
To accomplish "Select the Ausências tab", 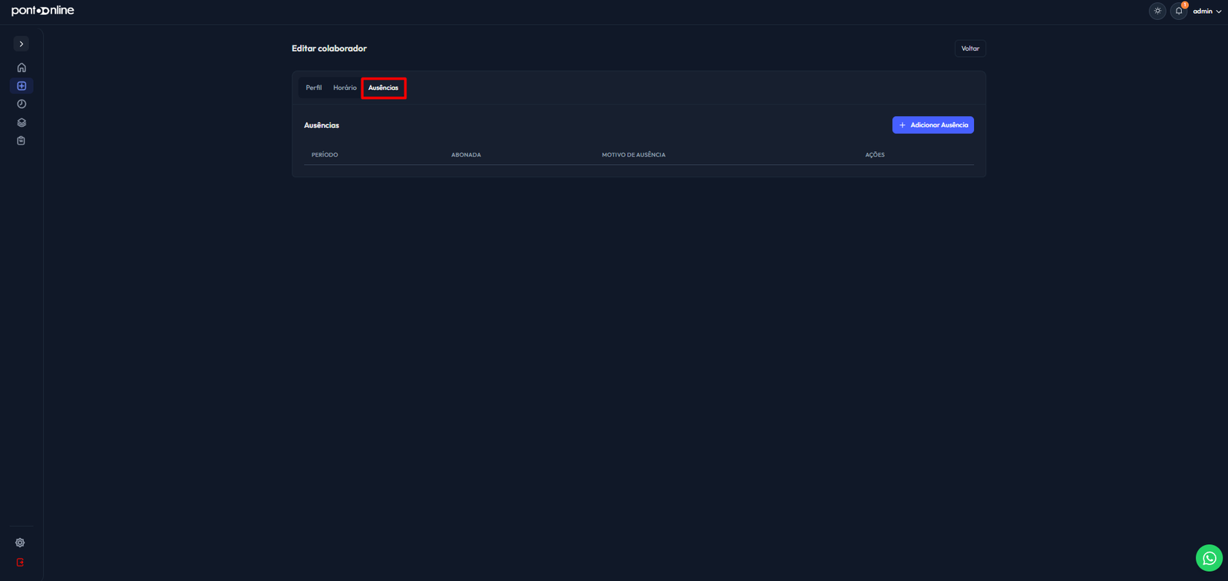I will point(384,87).
